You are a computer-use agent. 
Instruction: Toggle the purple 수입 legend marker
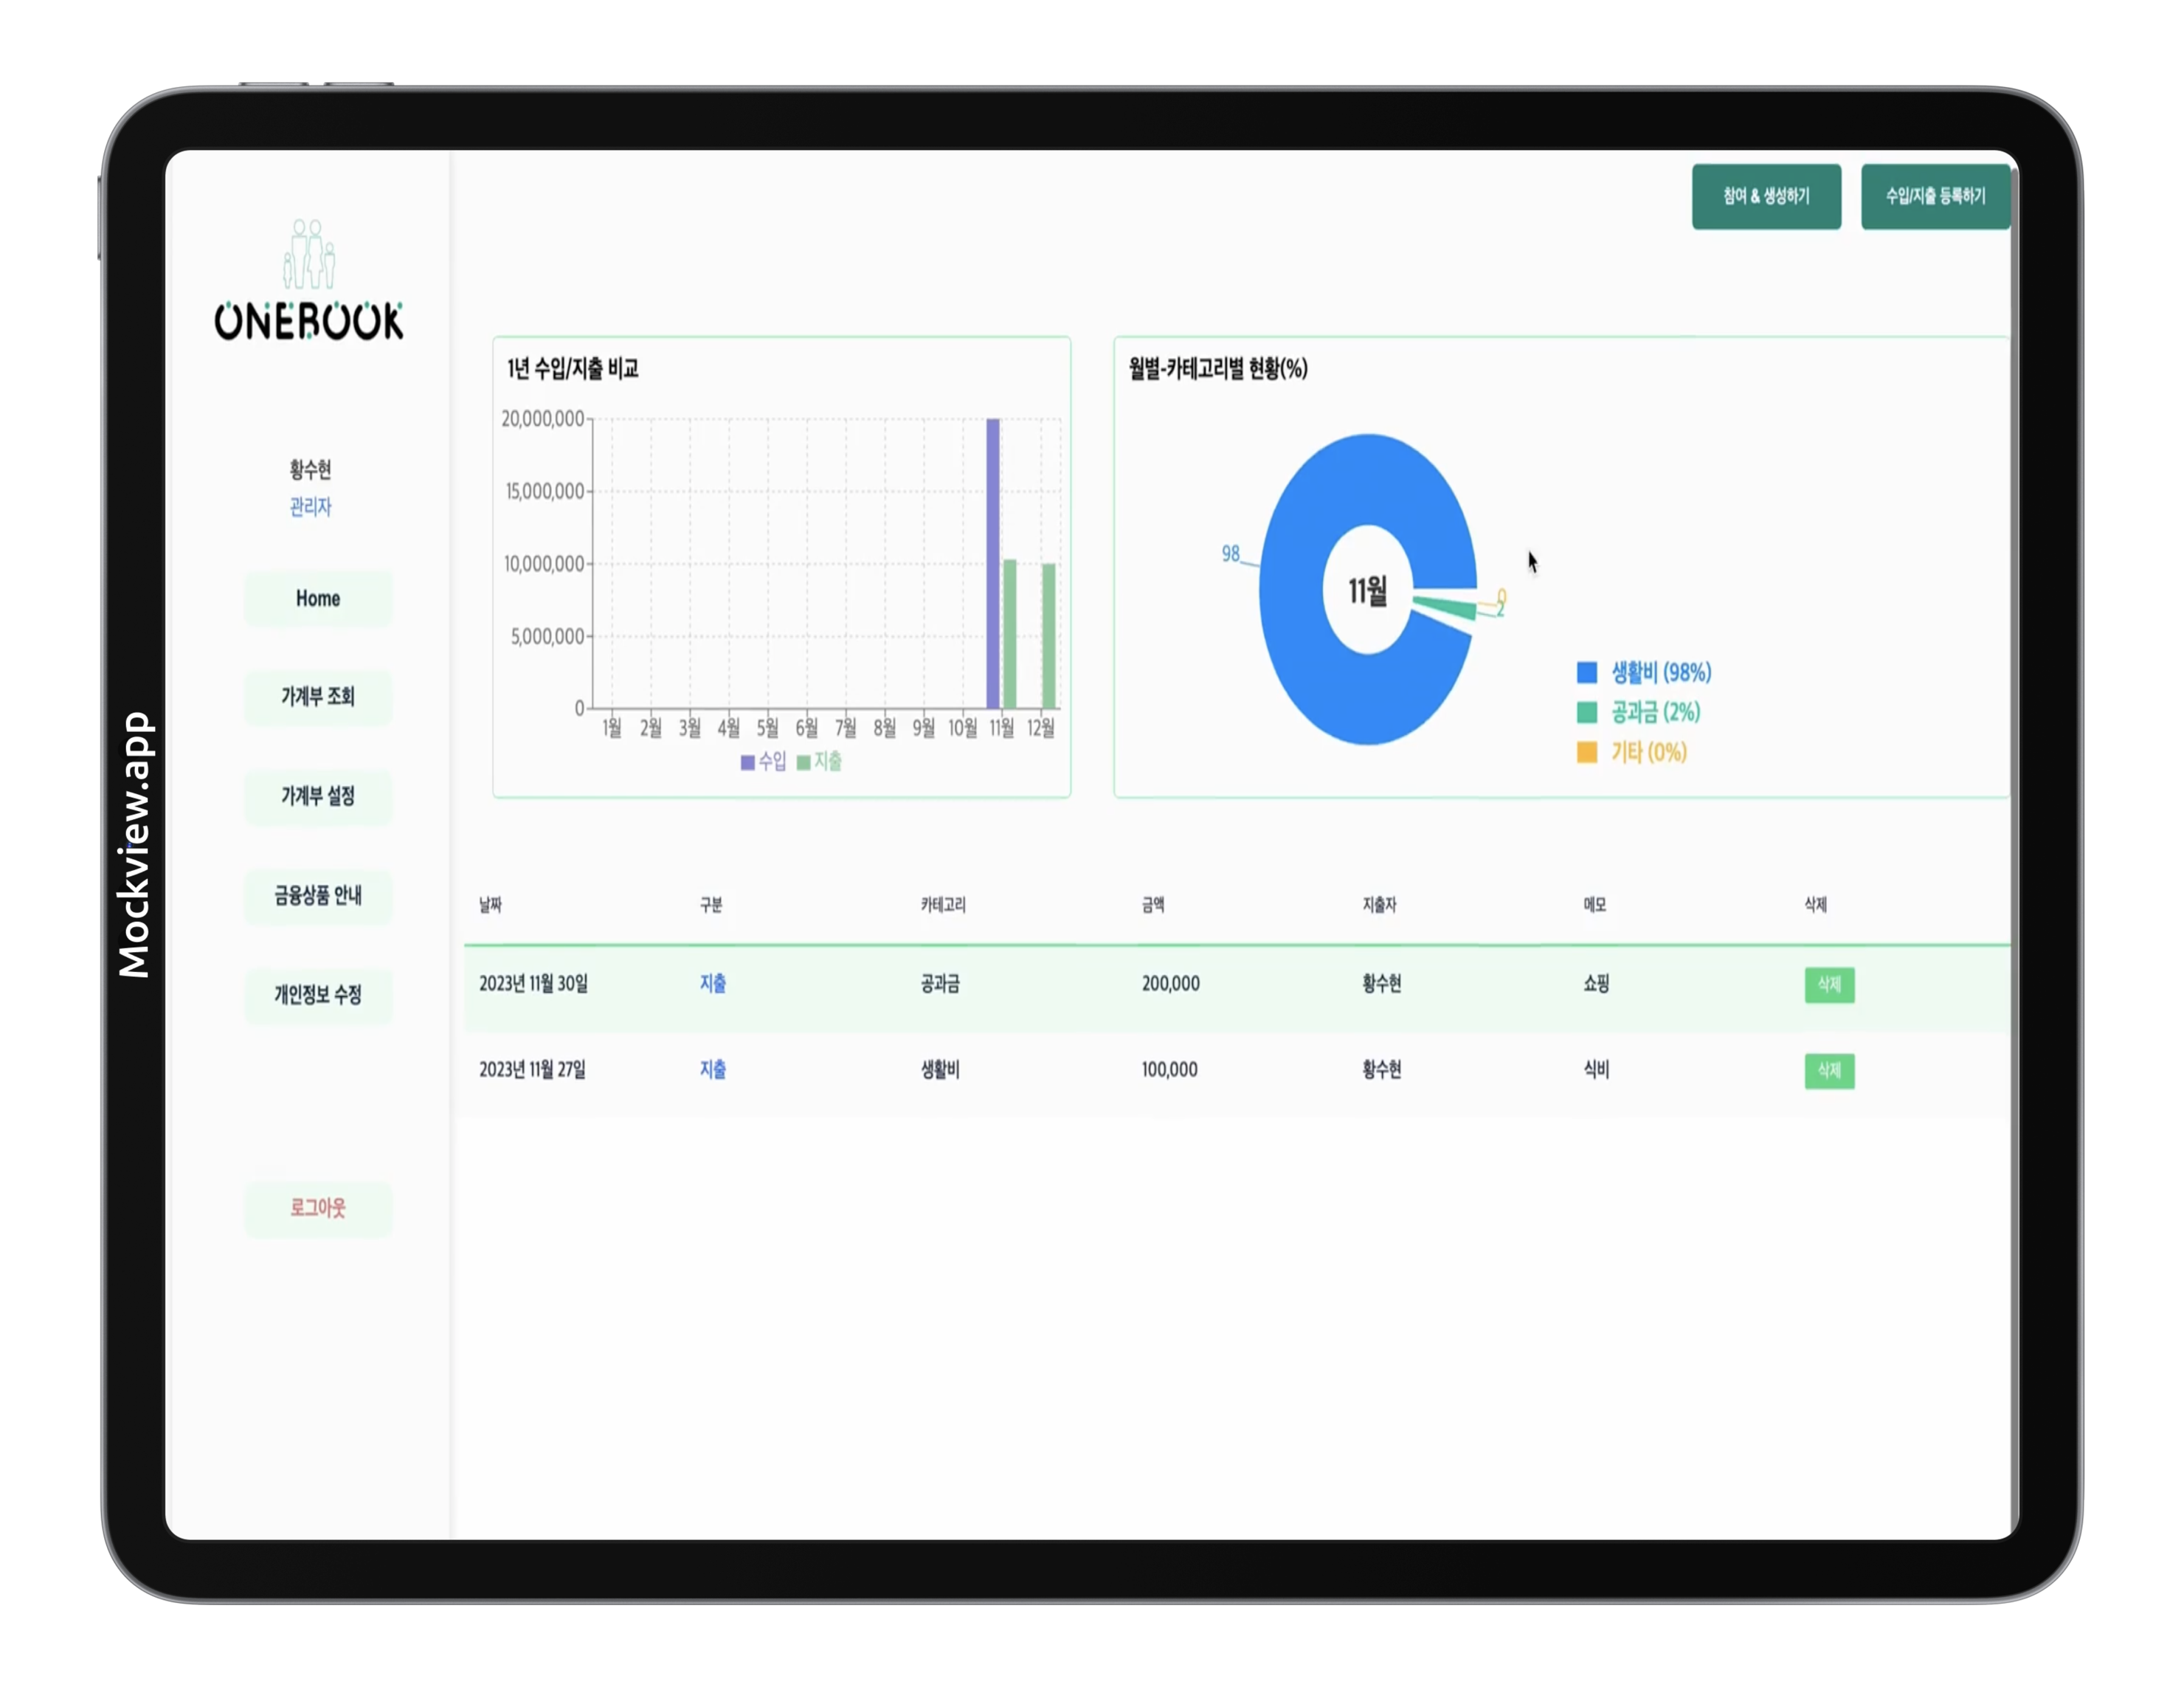(x=747, y=763)
